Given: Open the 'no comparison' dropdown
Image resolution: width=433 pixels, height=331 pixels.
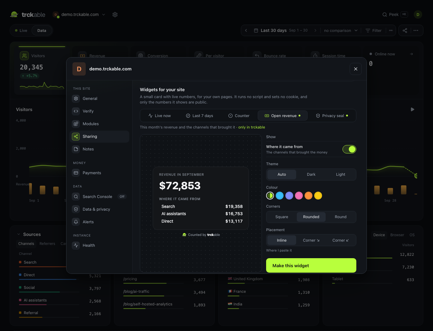Looking at the screenshot, I should 341,30.
